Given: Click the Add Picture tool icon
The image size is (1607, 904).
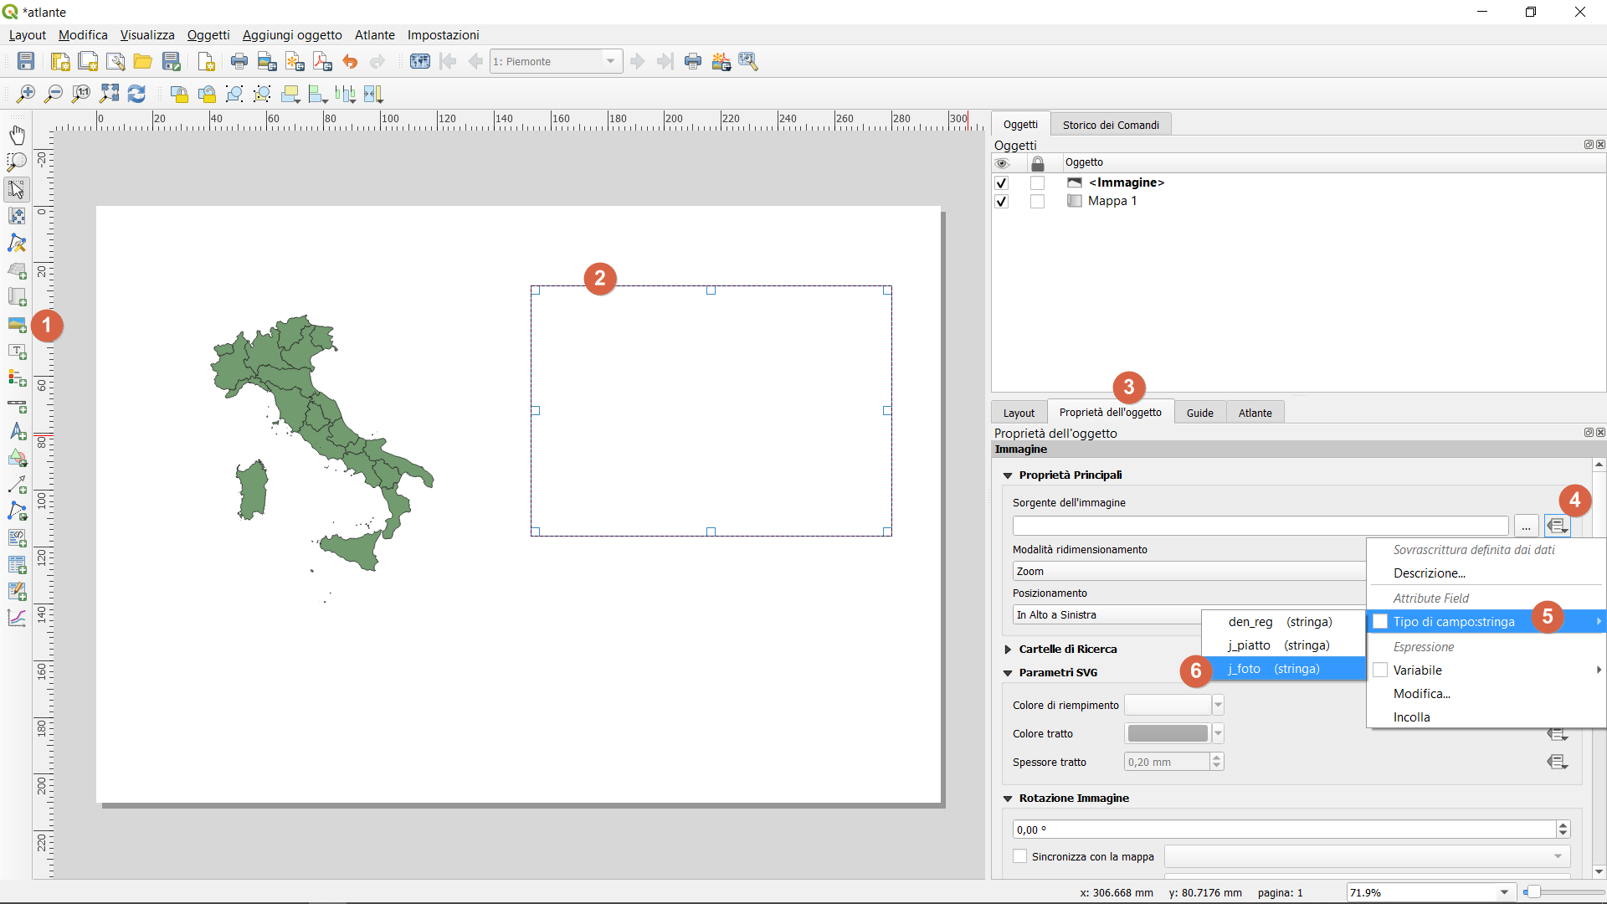Looking at the screenshot, I should coord(17,325).
